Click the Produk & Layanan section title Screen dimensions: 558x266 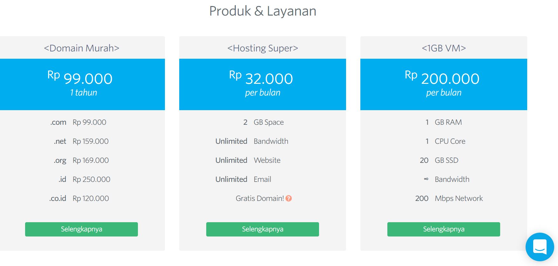click(x=263, y=11)
